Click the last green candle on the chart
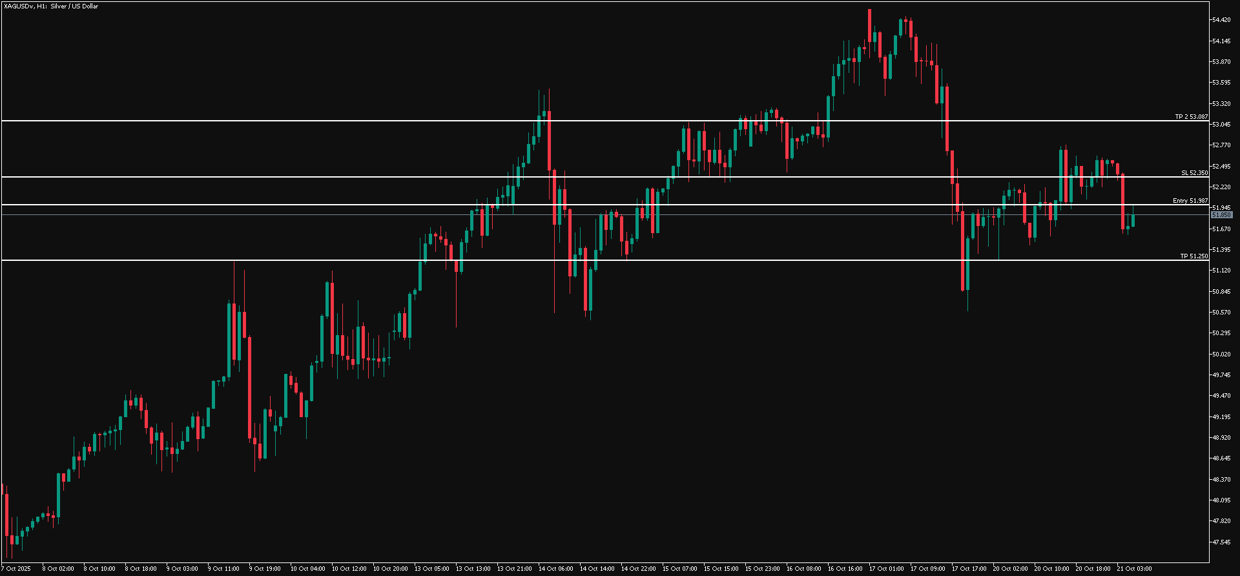The image size is (1240, 576). coord(1133,221)
